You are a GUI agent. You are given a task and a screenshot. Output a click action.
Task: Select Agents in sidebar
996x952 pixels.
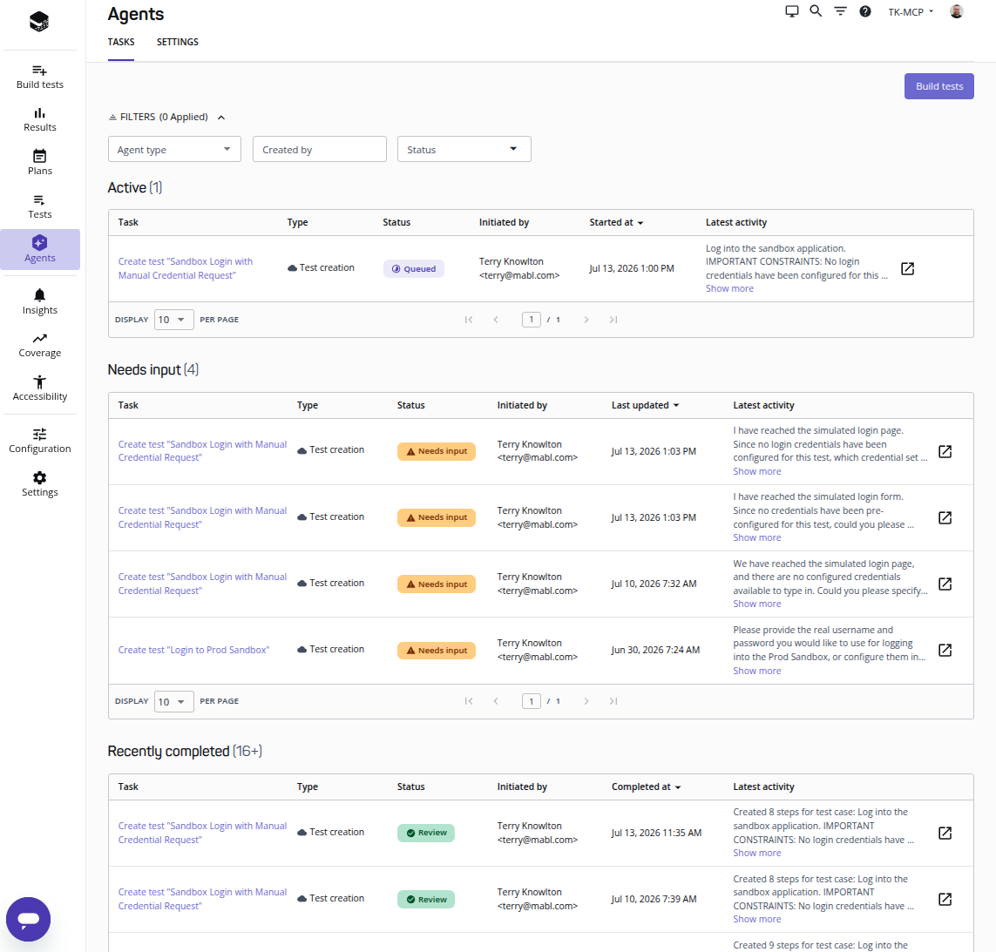39,250
